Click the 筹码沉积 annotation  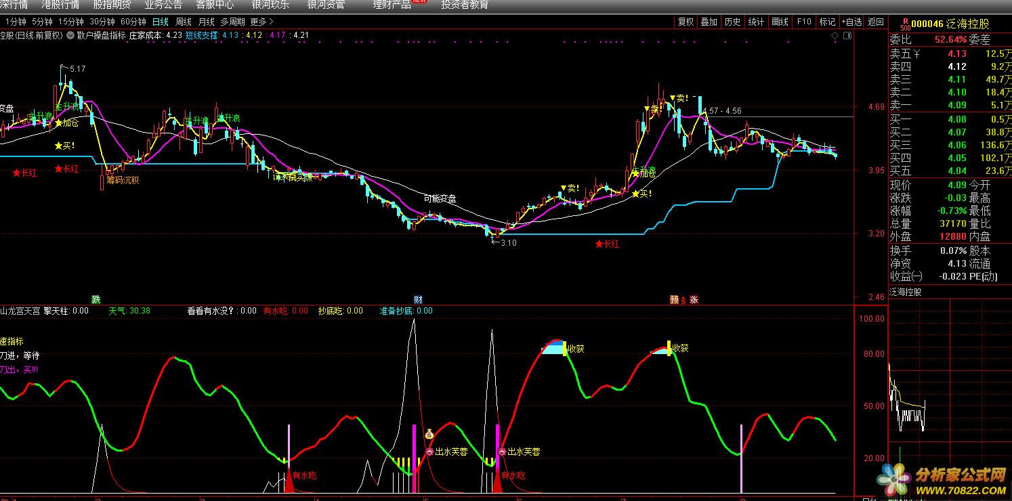123,180
